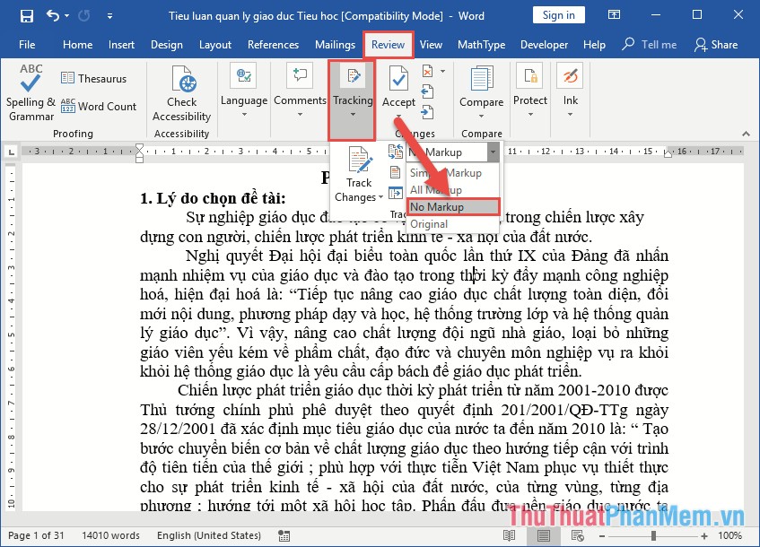Open the Word Count tool
Screen dimensions: 760x547
tap(99, 106)
